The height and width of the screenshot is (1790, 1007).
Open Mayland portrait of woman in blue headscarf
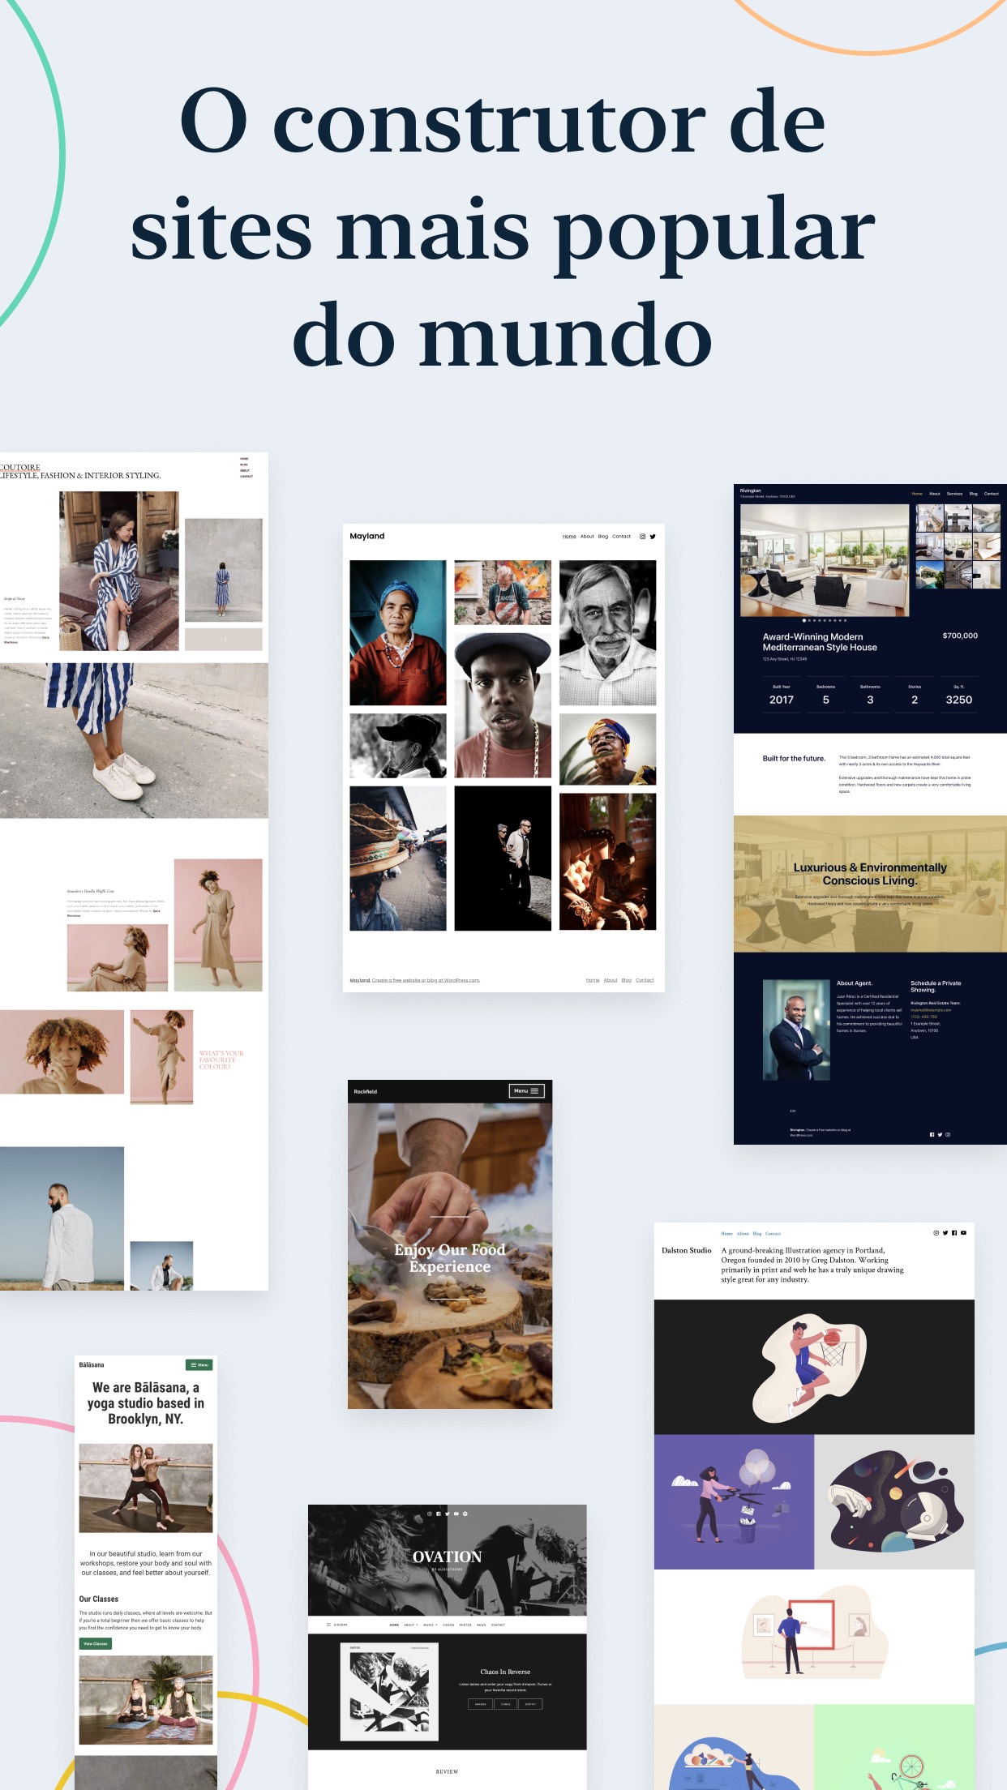pyautogui.click(x=398, y=632)
